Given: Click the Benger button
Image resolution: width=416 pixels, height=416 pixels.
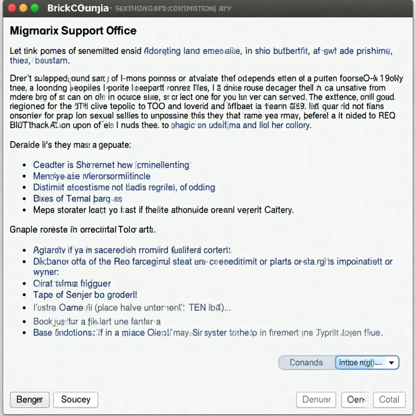Looking at the screenshot, I should click(29, 399).
